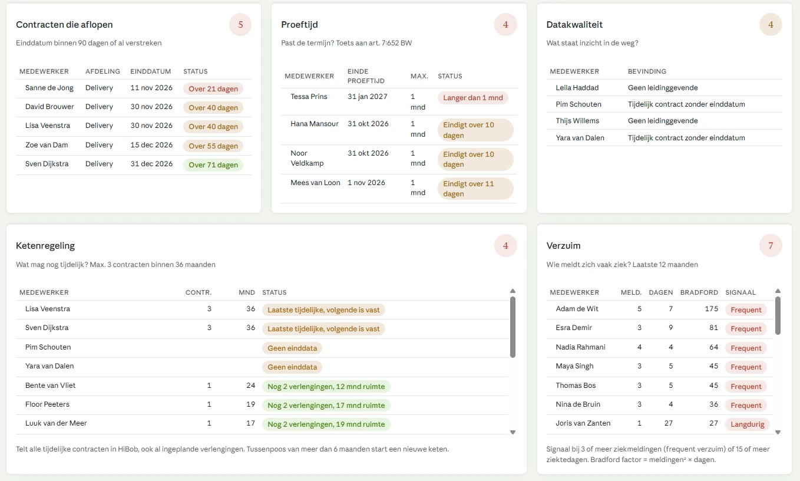Click the count badge 7 on the Verzuim card
The height and width of the screenshot is (481, 800).
(x=771, y=246)
